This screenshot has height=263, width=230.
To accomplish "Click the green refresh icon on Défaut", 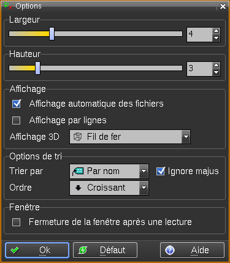I will (83, 250).
